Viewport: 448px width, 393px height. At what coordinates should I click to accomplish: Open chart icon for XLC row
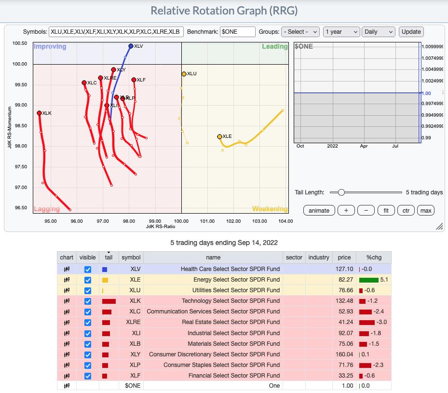pos(67,312)
